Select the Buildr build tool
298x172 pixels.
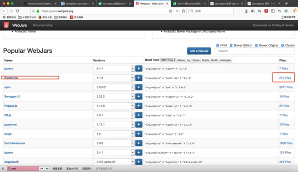point(215,60)
